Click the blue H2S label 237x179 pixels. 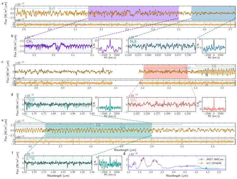pos(133,41)
